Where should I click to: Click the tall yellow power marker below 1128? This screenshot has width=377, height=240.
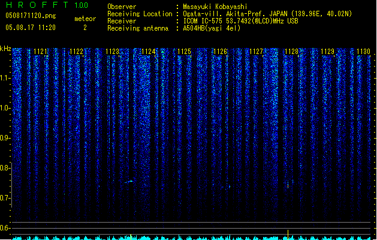pos(288,235)
